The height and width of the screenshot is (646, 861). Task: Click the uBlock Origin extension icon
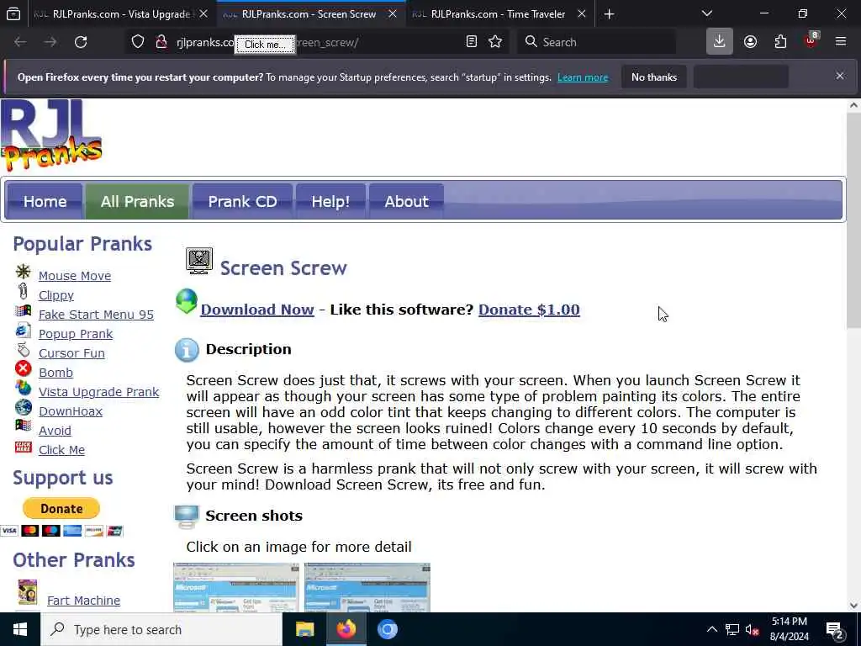(x=811, y=40)
